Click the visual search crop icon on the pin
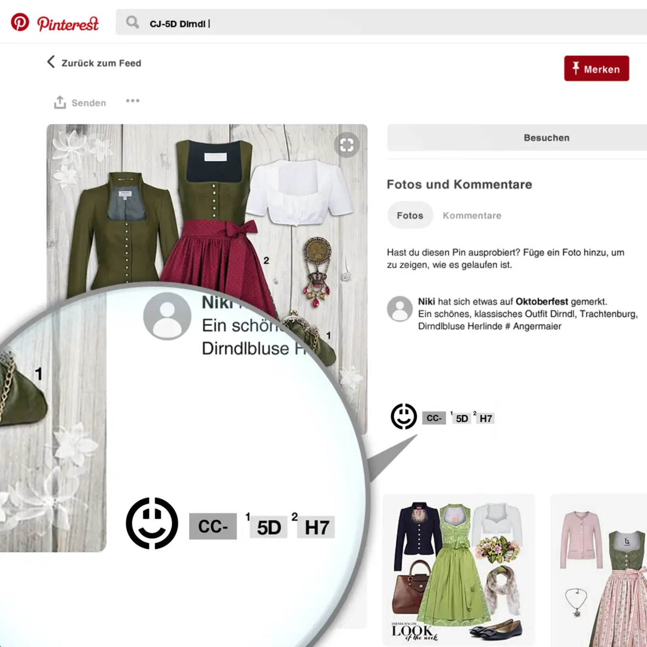This screenshot has height=647, width=647. pyautogui.click(x=347, y=144)
